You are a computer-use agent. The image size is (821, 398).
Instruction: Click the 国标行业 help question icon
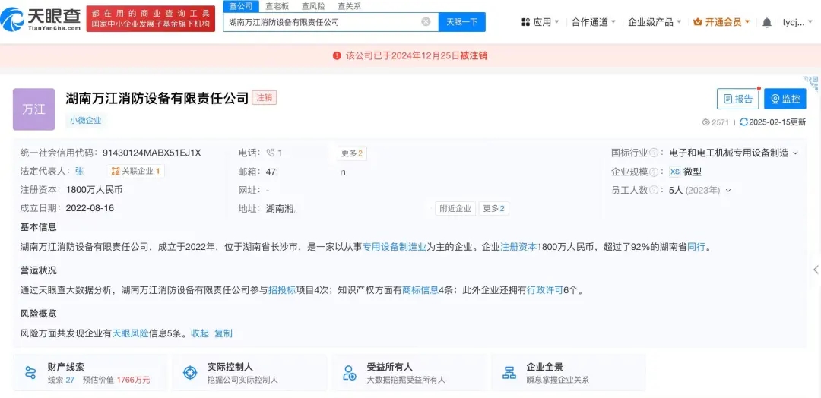coord(654,153)
